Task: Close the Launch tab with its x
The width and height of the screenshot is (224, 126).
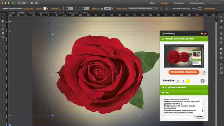Action: 28,13
